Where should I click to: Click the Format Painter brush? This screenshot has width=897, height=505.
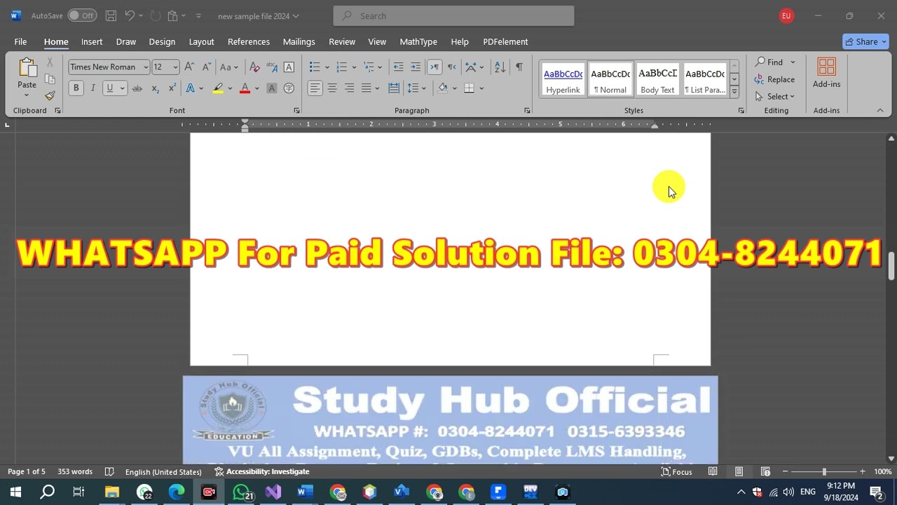coord(50,95)
